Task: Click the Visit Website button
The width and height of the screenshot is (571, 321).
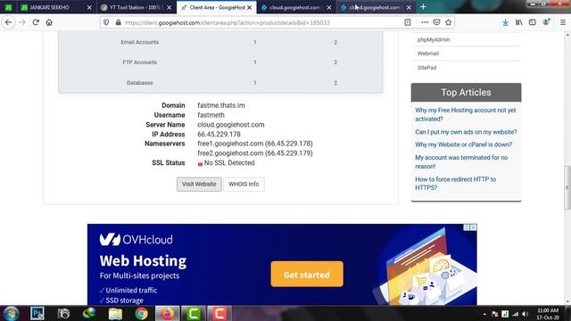Action: (x=199, y=185)
